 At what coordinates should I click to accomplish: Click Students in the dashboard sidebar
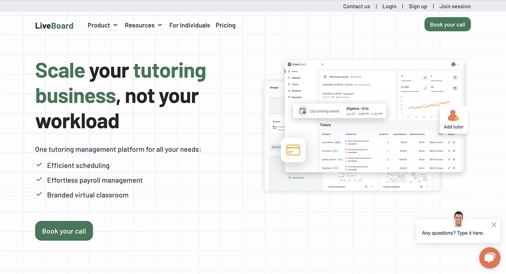(289, 91)
